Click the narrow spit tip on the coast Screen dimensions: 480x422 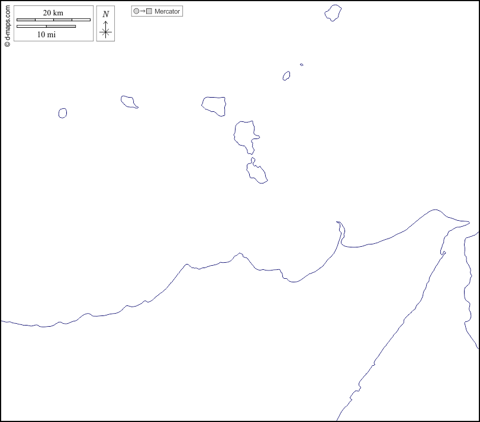338,223
